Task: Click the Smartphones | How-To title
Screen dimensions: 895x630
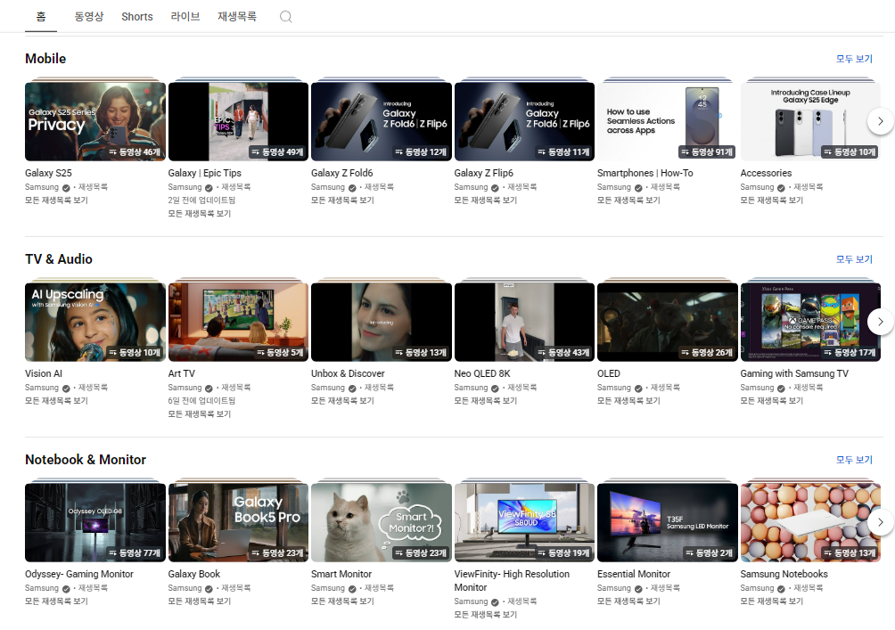Action: [x=645, y=173]
